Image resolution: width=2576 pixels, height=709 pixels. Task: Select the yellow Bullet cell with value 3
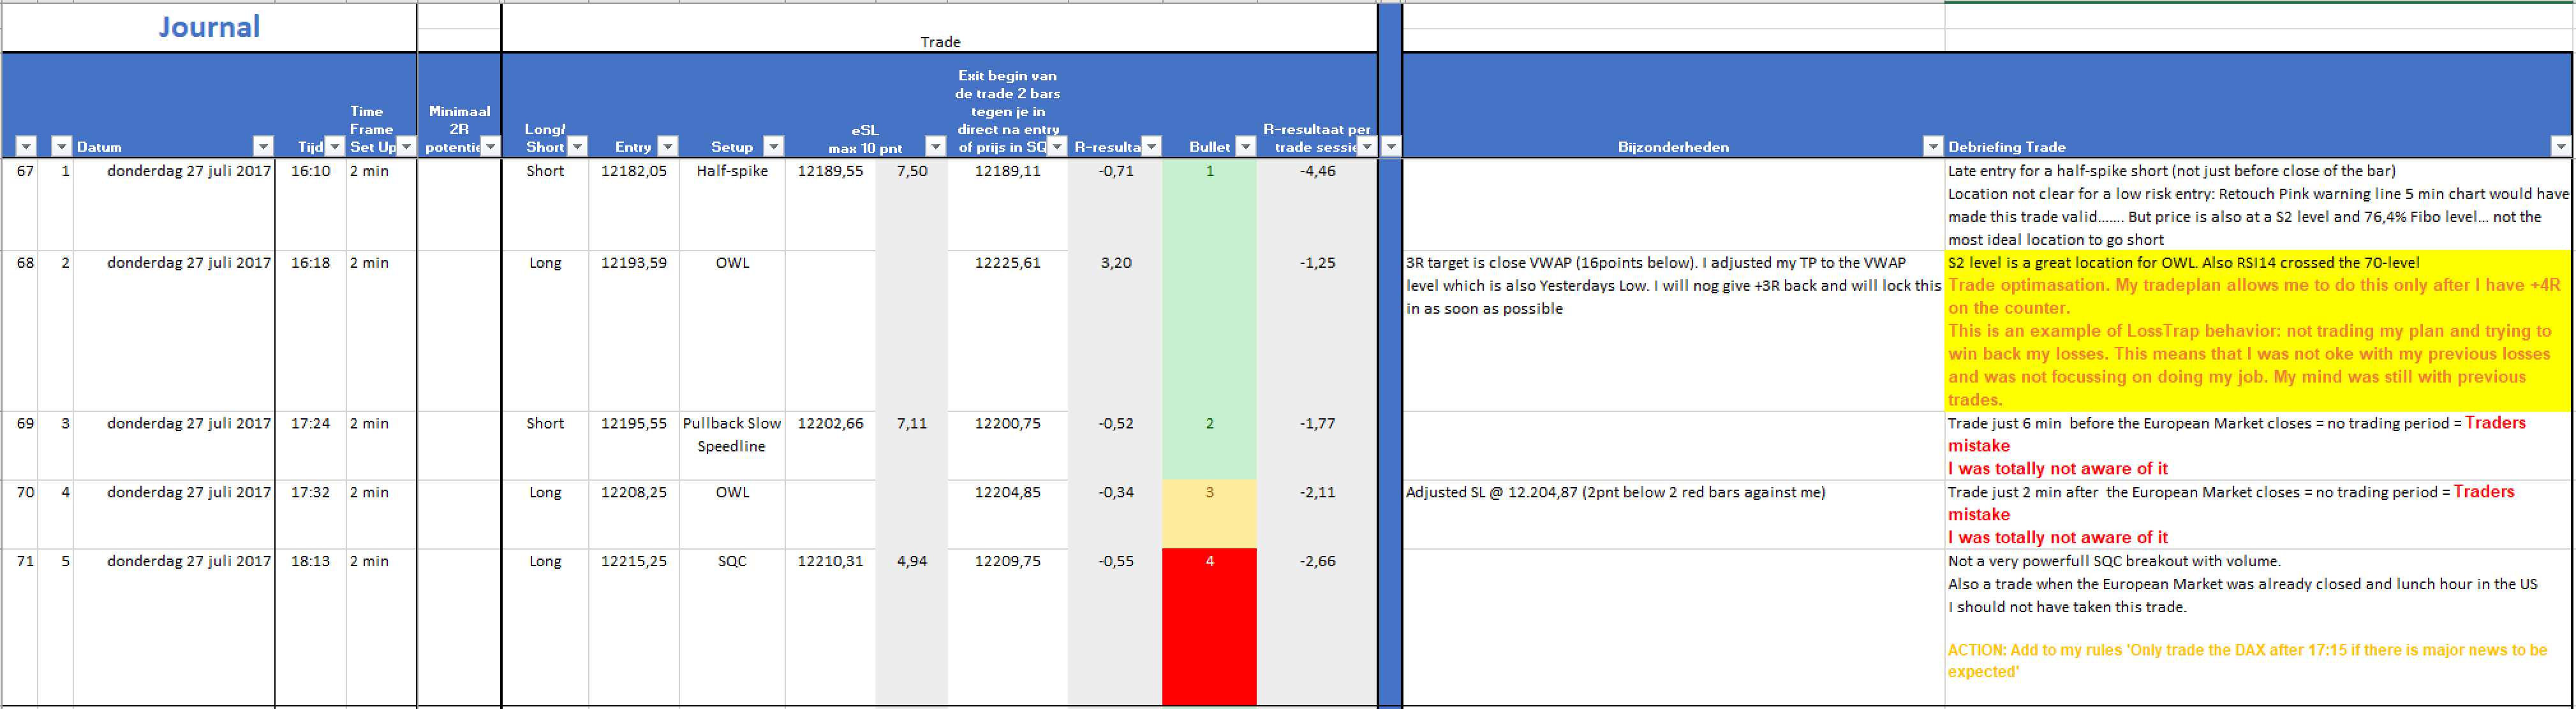1209,515
